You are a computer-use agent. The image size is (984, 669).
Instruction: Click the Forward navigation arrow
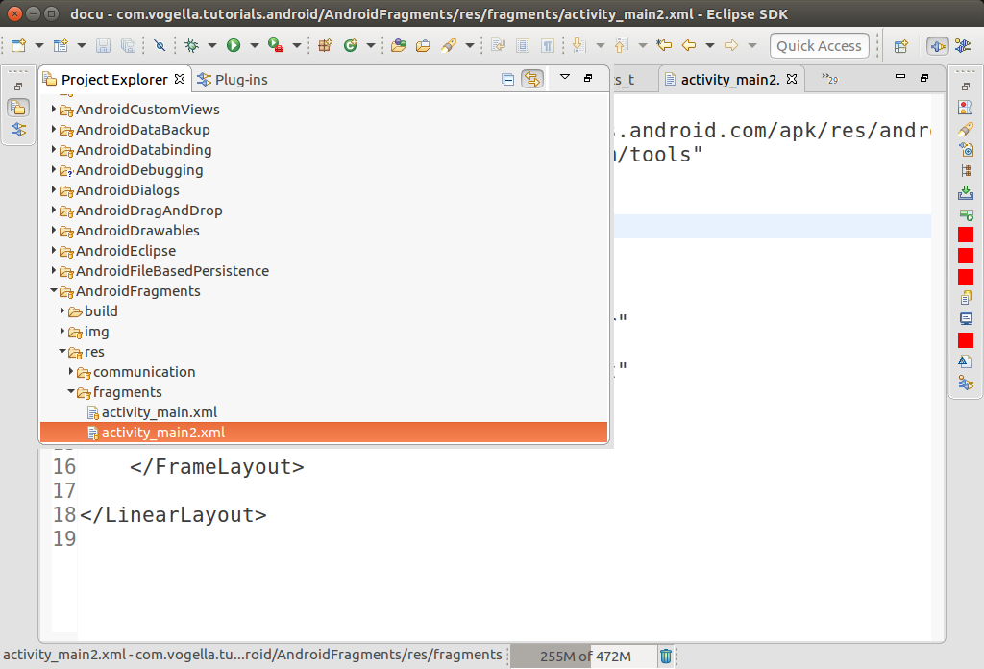tap(731, 45)
